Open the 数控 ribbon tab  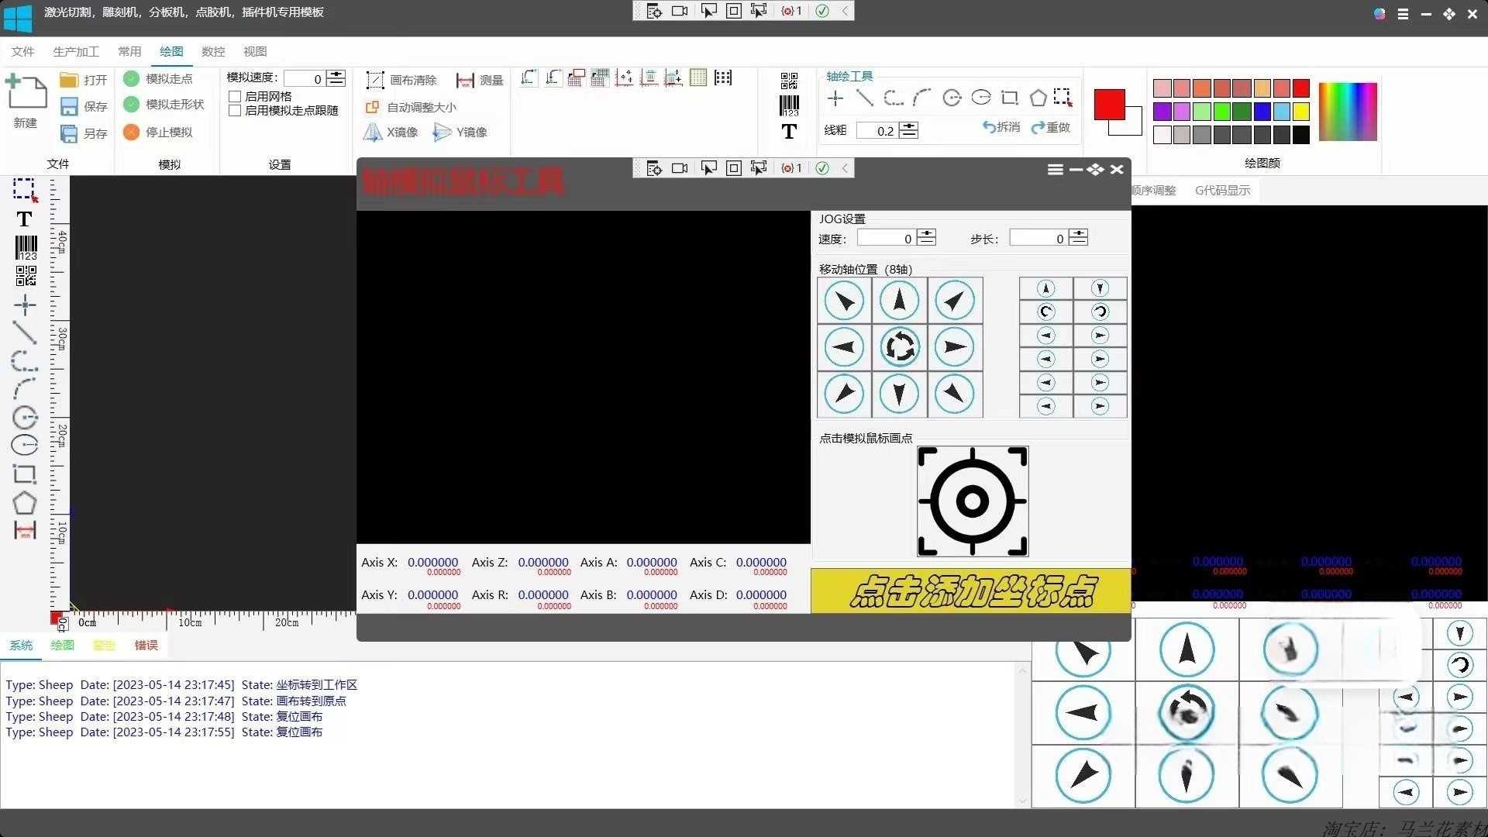[213, 51]
